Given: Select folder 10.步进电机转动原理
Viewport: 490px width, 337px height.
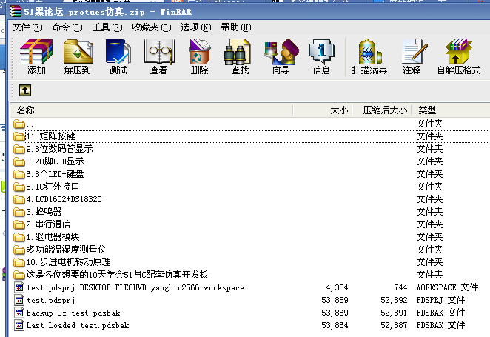Looking at the screenshot, I should pyautogui.click(x=68, y=262).
